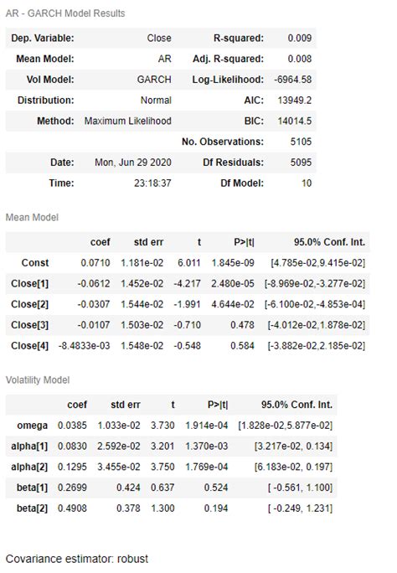Image resolution: width=397 pixels, height=573 pixels.
Task: Click the AR - GARCH Model Results title
Action: click(65, 13)
